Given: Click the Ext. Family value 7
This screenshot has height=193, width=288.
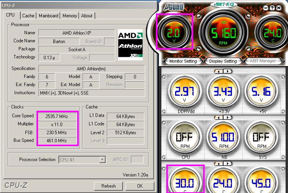Looking at the screenshot, I should click(46, 85).
